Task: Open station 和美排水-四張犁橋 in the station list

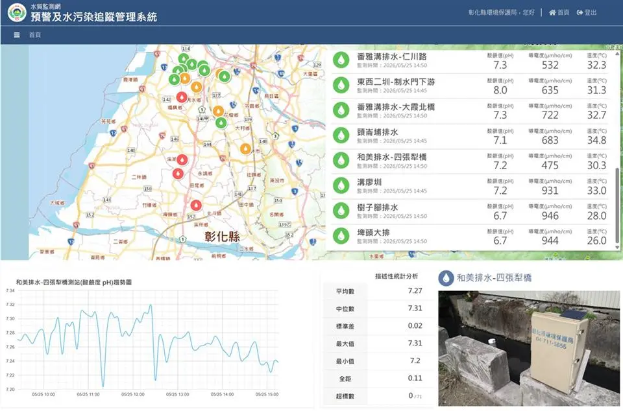Action: click(392, 157)
